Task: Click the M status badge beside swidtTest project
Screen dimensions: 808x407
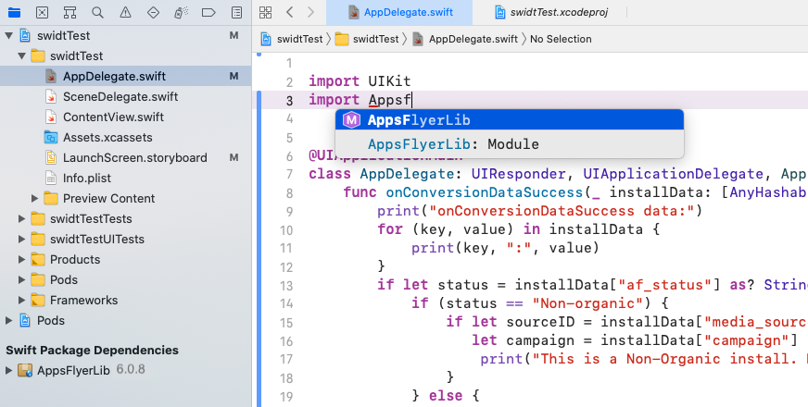Action: [234, 35]
